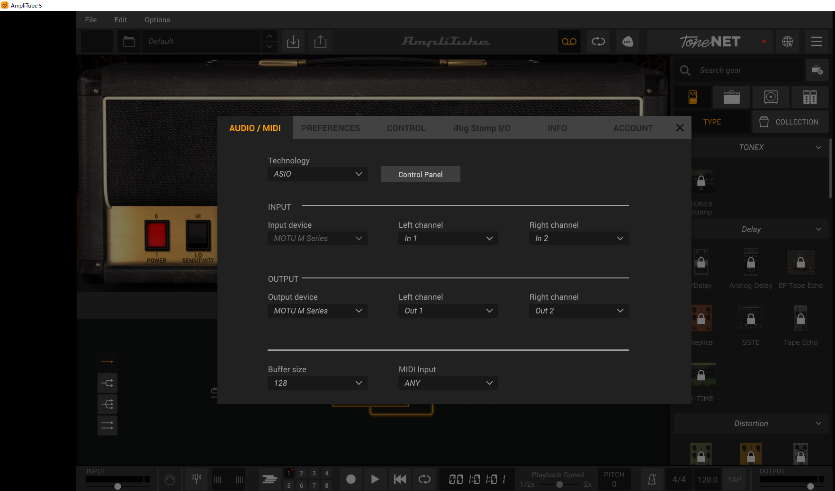Click the OUTPUT level slider knob

point(810,486)
